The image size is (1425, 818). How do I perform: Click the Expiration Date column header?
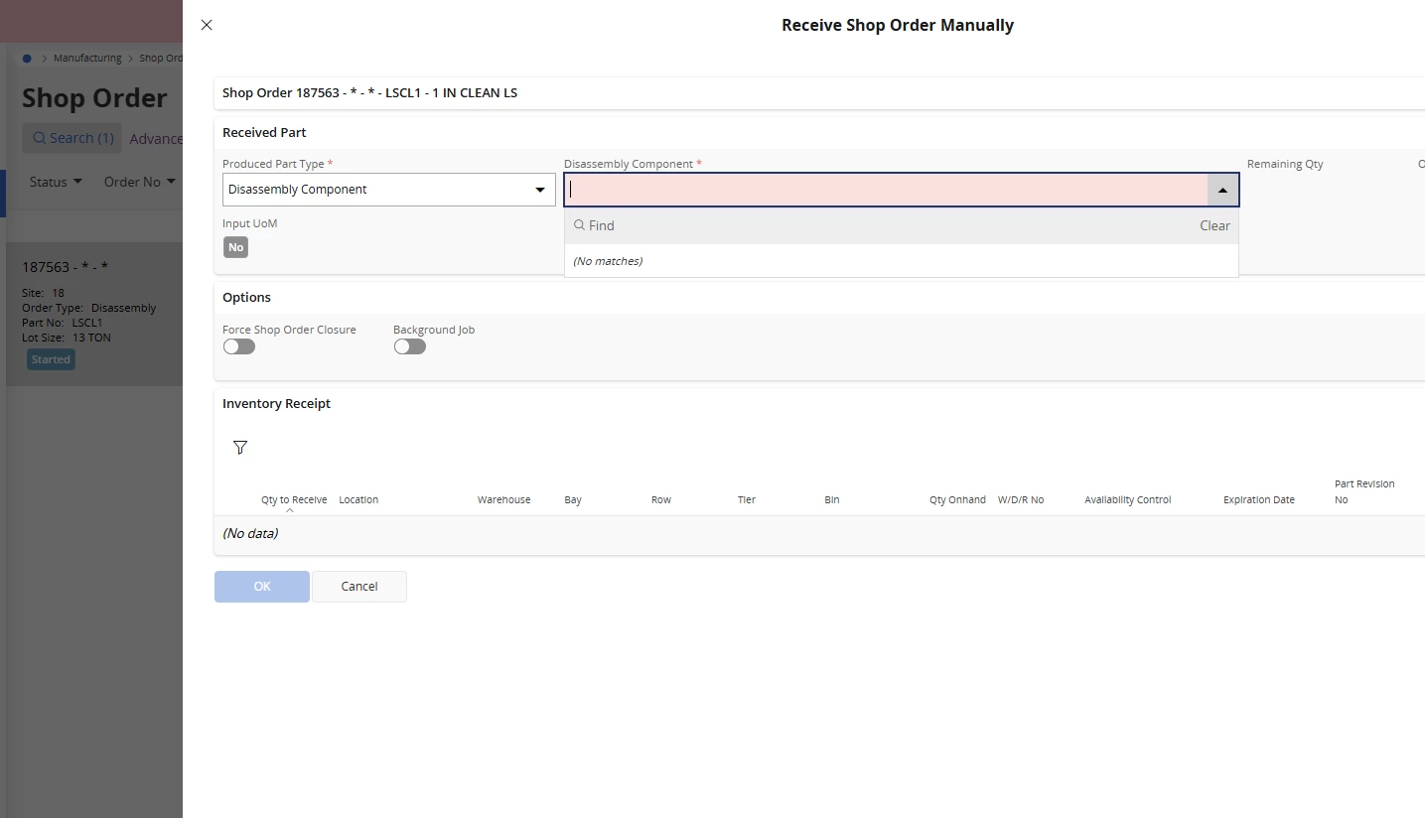[x=1259, y=500]
